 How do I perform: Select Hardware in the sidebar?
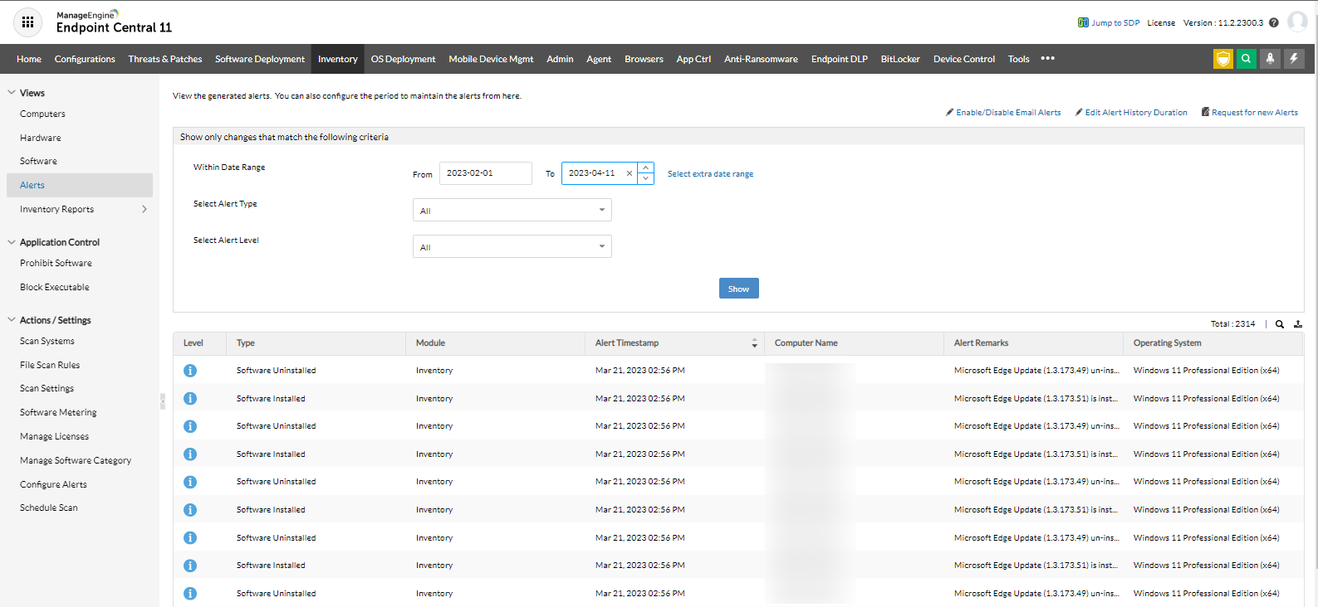pos(41,138)
